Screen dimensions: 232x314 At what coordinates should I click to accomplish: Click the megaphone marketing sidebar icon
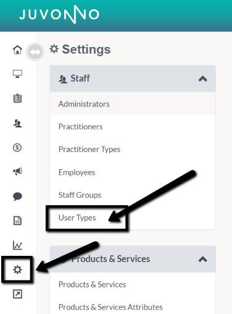[x=17, y=171]
